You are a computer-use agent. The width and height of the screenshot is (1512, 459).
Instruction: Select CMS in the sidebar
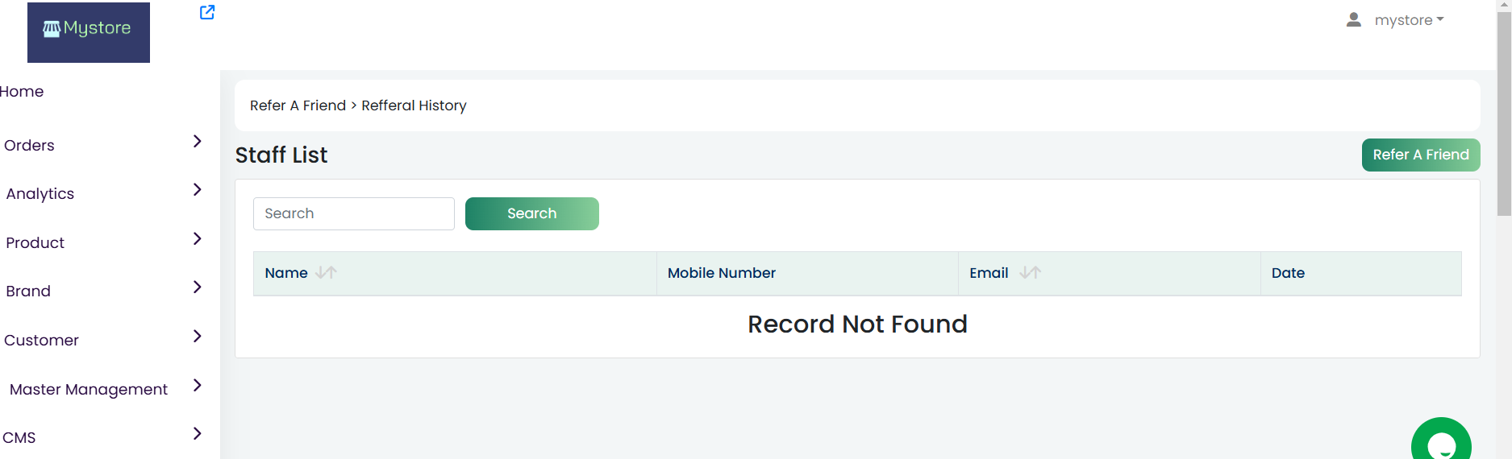19,438
